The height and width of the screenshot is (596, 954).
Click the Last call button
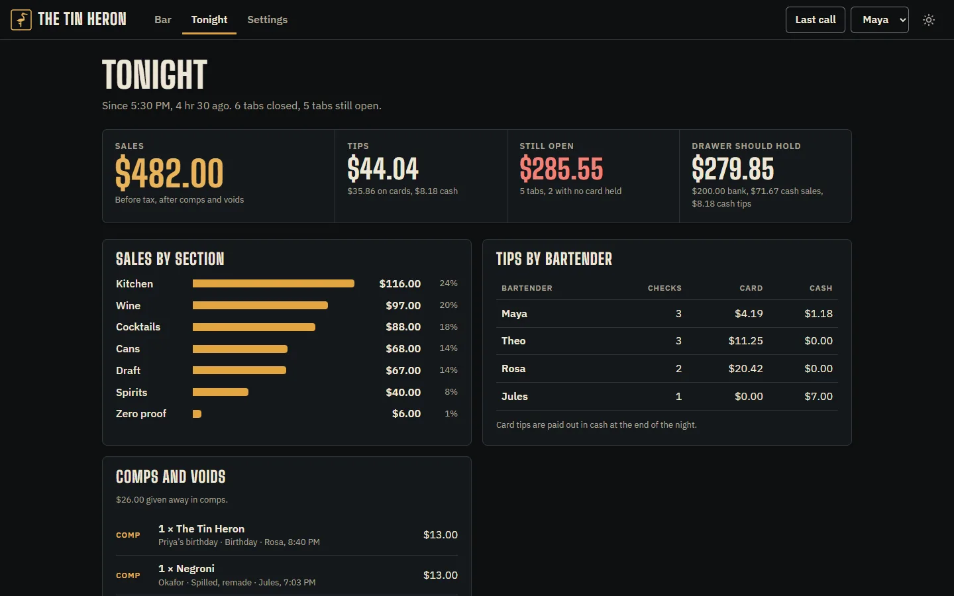click(x=816, y=20)
